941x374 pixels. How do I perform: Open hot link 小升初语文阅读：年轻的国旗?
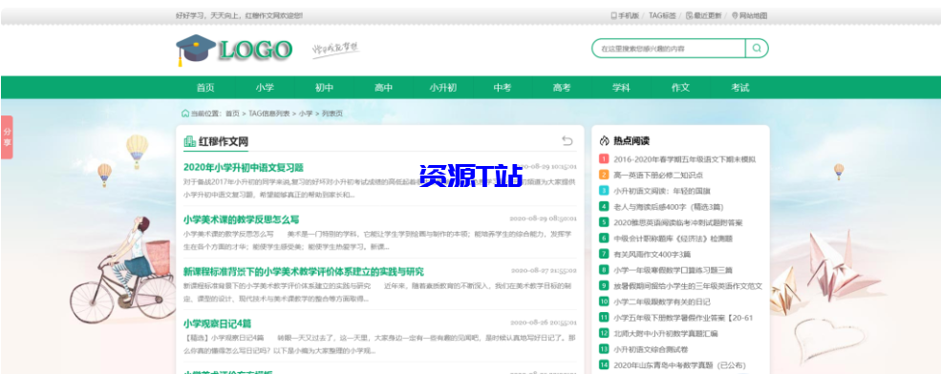(x=661, y=191)
